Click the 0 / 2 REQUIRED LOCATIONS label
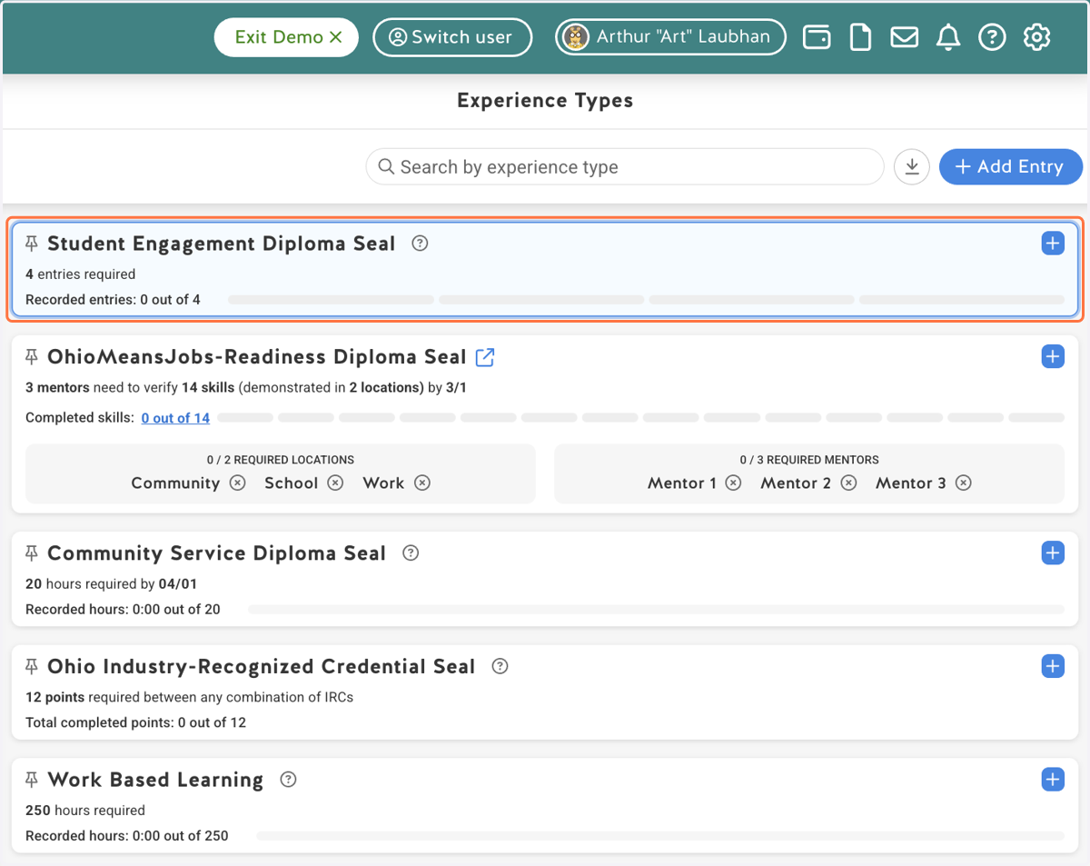1090x866 pixels. (x=281, y=460)
